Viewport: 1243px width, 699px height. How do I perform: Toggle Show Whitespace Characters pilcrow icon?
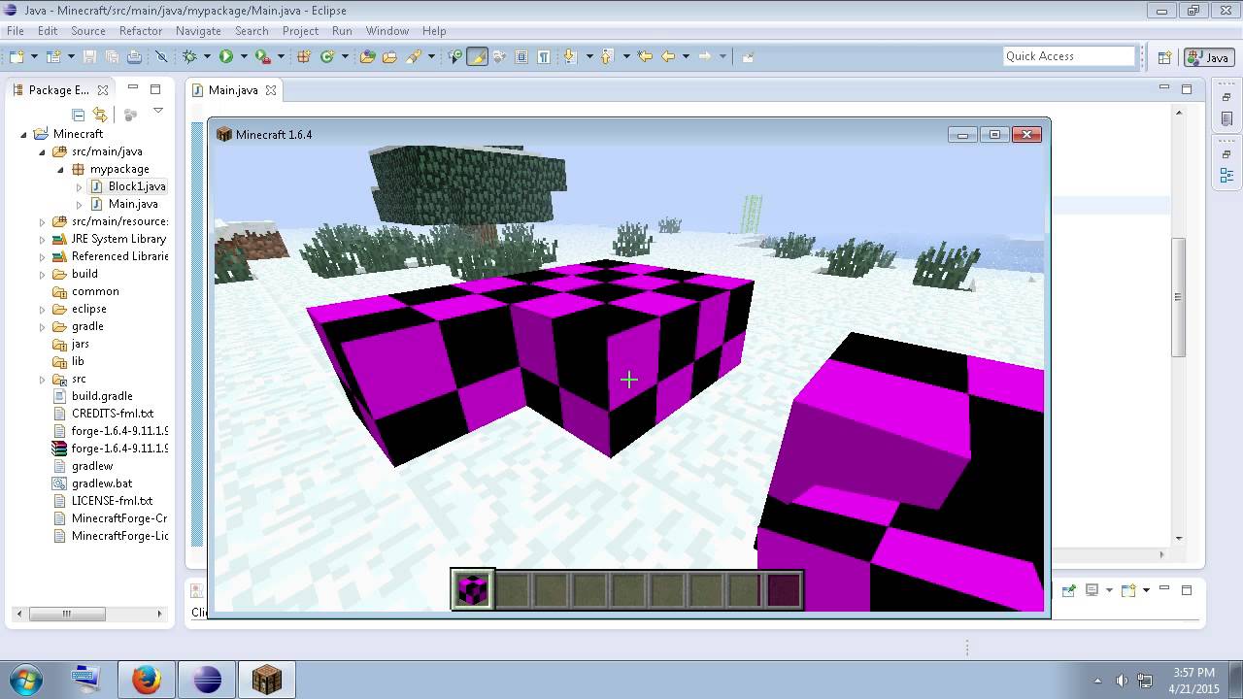(544, 56)
